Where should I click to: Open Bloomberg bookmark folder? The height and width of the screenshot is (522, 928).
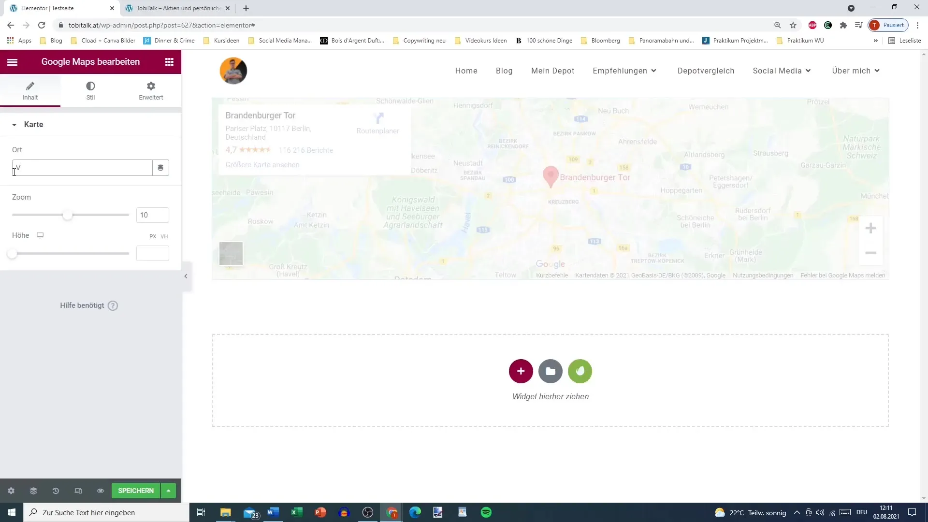(600, 41)
